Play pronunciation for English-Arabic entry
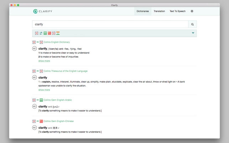This screenshot has height=143, width=229. pos(35,106)
